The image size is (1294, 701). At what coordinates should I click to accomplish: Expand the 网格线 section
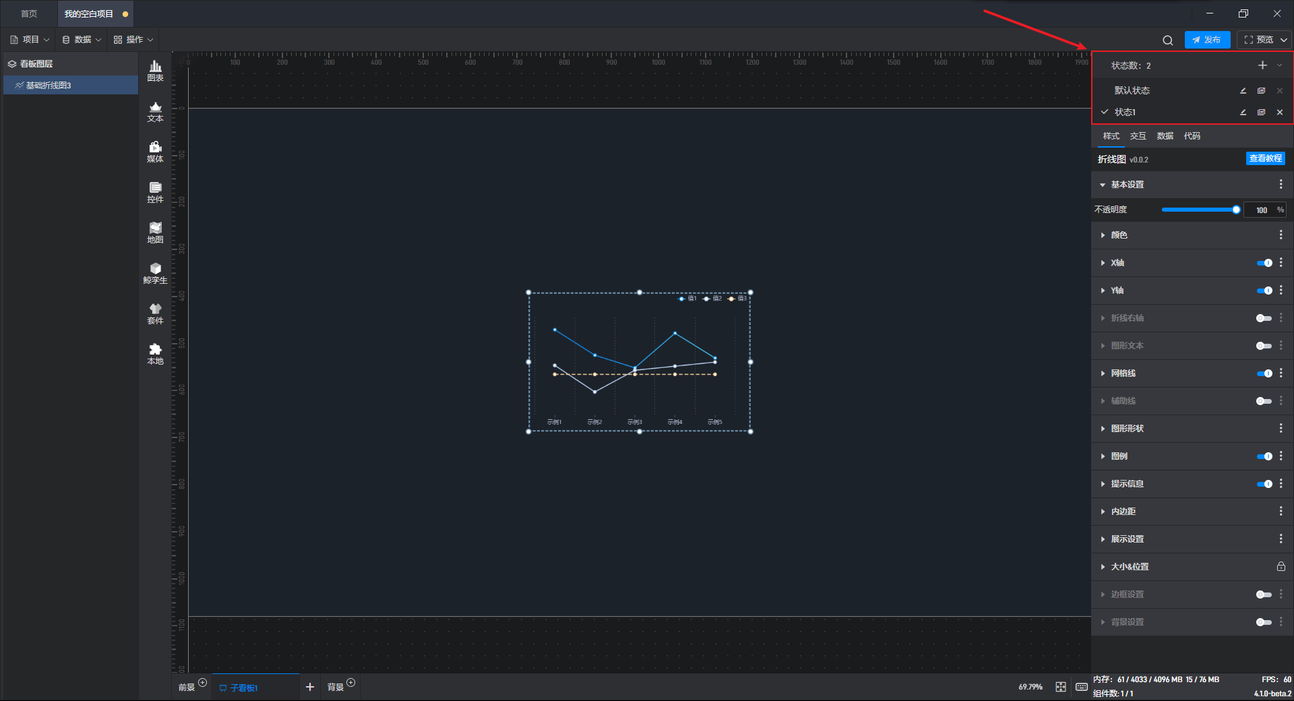(1103, 373)
